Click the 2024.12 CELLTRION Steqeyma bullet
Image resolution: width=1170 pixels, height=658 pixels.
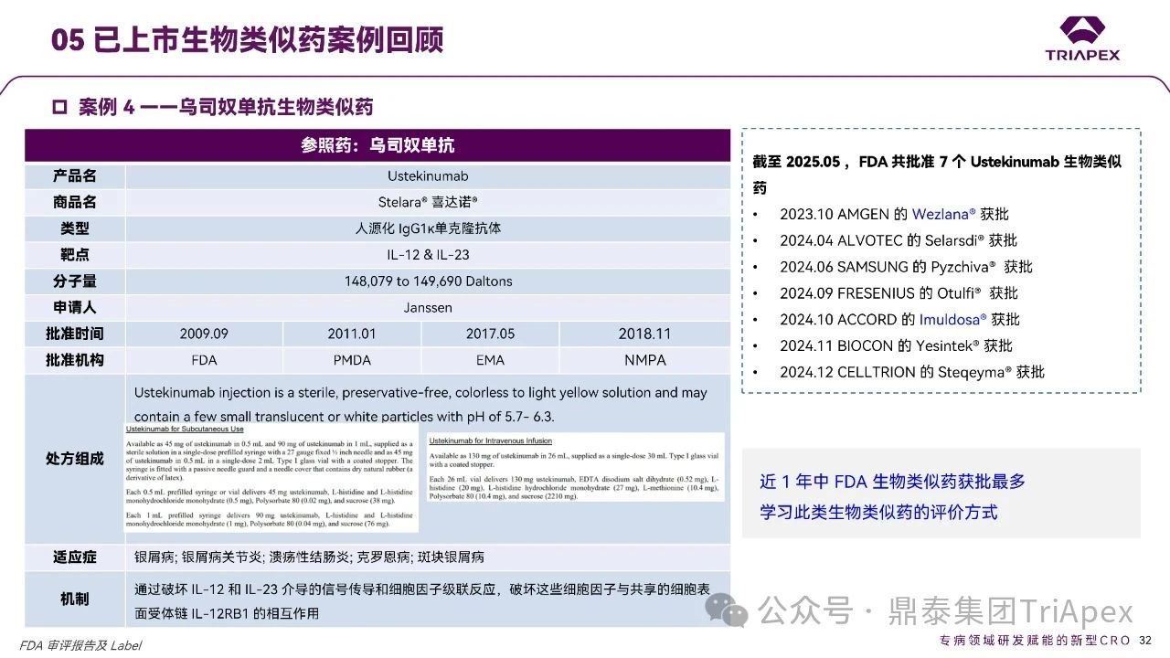911,372
